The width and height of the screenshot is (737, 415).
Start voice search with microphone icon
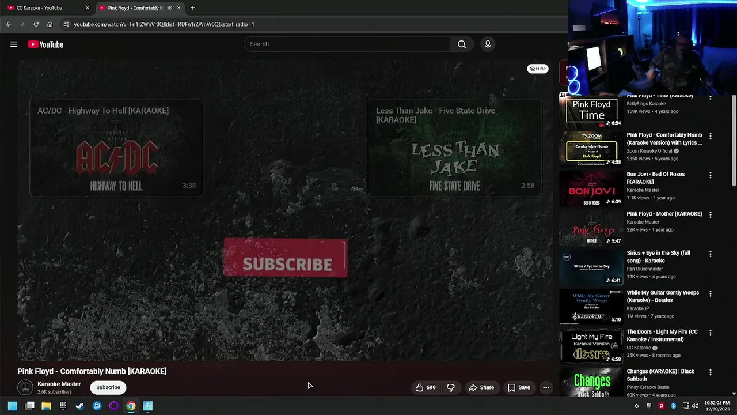point(488,44)
